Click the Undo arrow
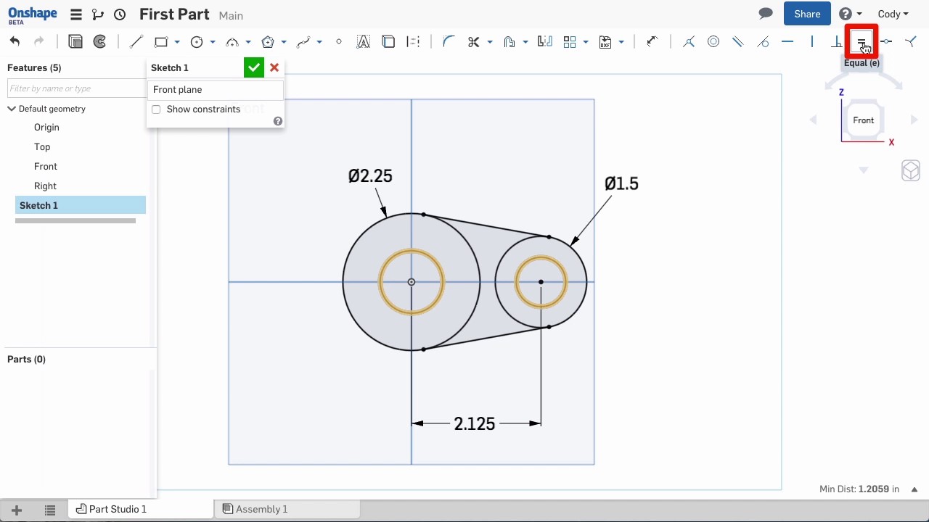The image size is (929, 522). [15, 41]
